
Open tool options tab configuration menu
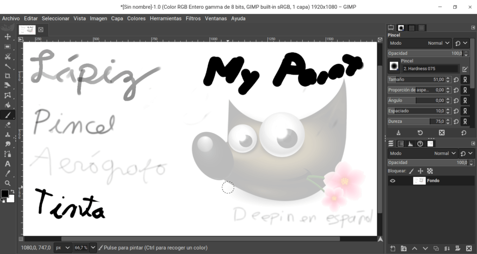click(473, 27)
